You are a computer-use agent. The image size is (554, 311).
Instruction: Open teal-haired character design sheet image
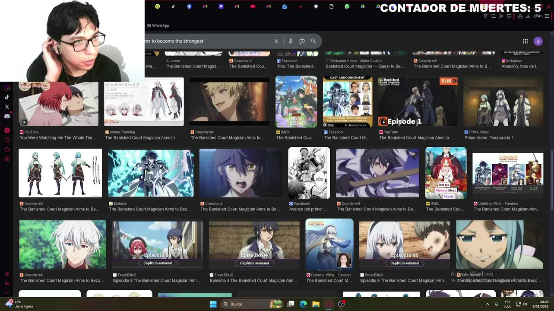tap(60, 173)
